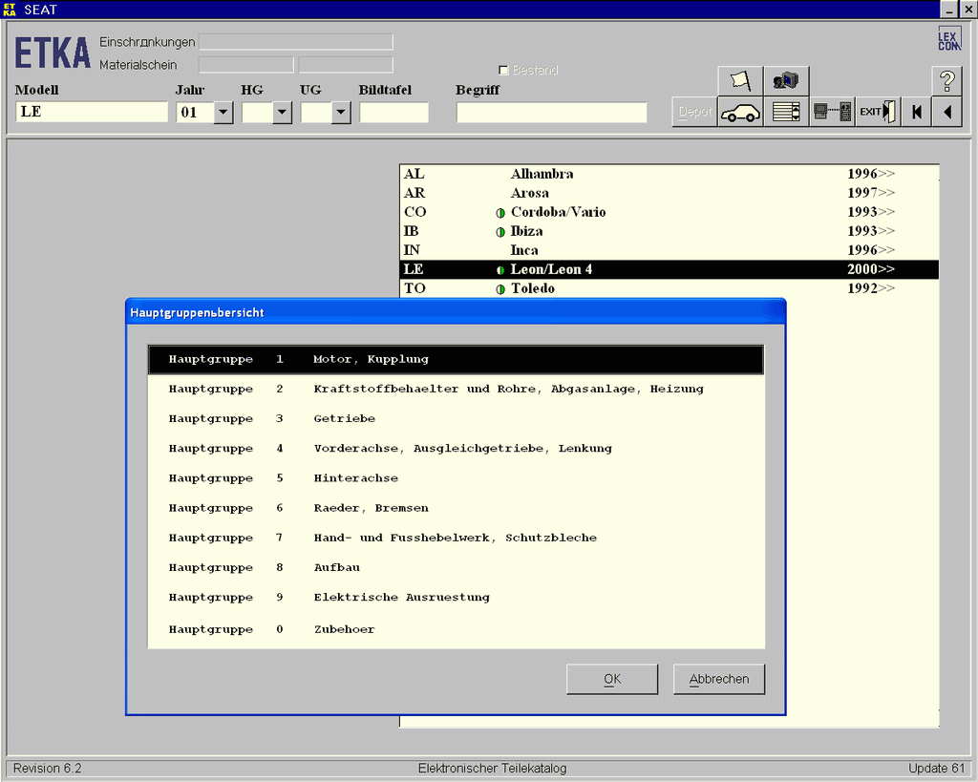978x782 pixels.
Task: Select the IB Ibiza model row
Action: (669, 231)
